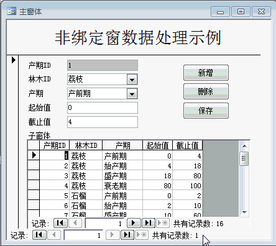Click 截止值 cell 18 in row 2
Image resolution: width=276 pixels, height=246 pixels.
pyautogui.click(x=187, y=166)
